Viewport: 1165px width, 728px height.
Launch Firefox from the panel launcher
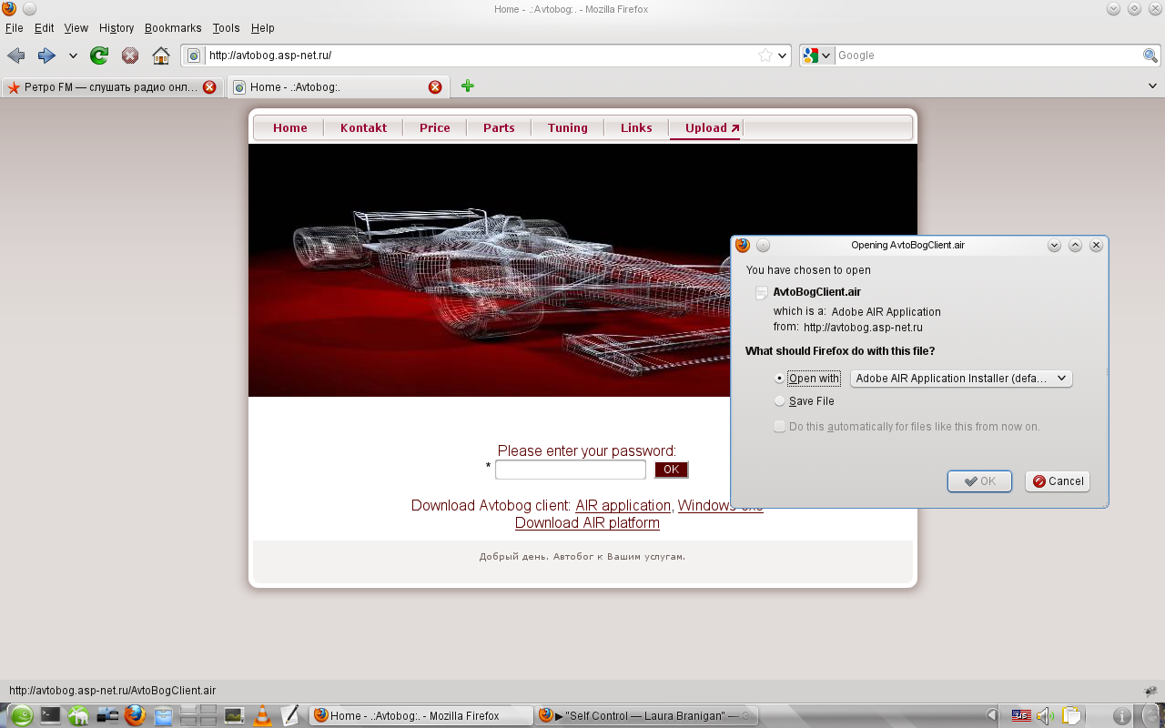(135, 715)
